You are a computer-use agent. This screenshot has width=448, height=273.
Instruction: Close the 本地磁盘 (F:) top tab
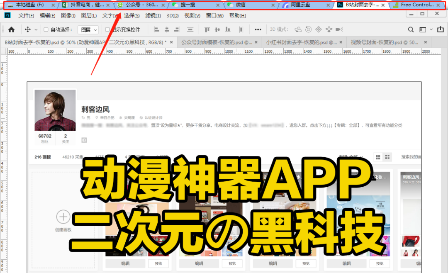(x=53, y=5)
